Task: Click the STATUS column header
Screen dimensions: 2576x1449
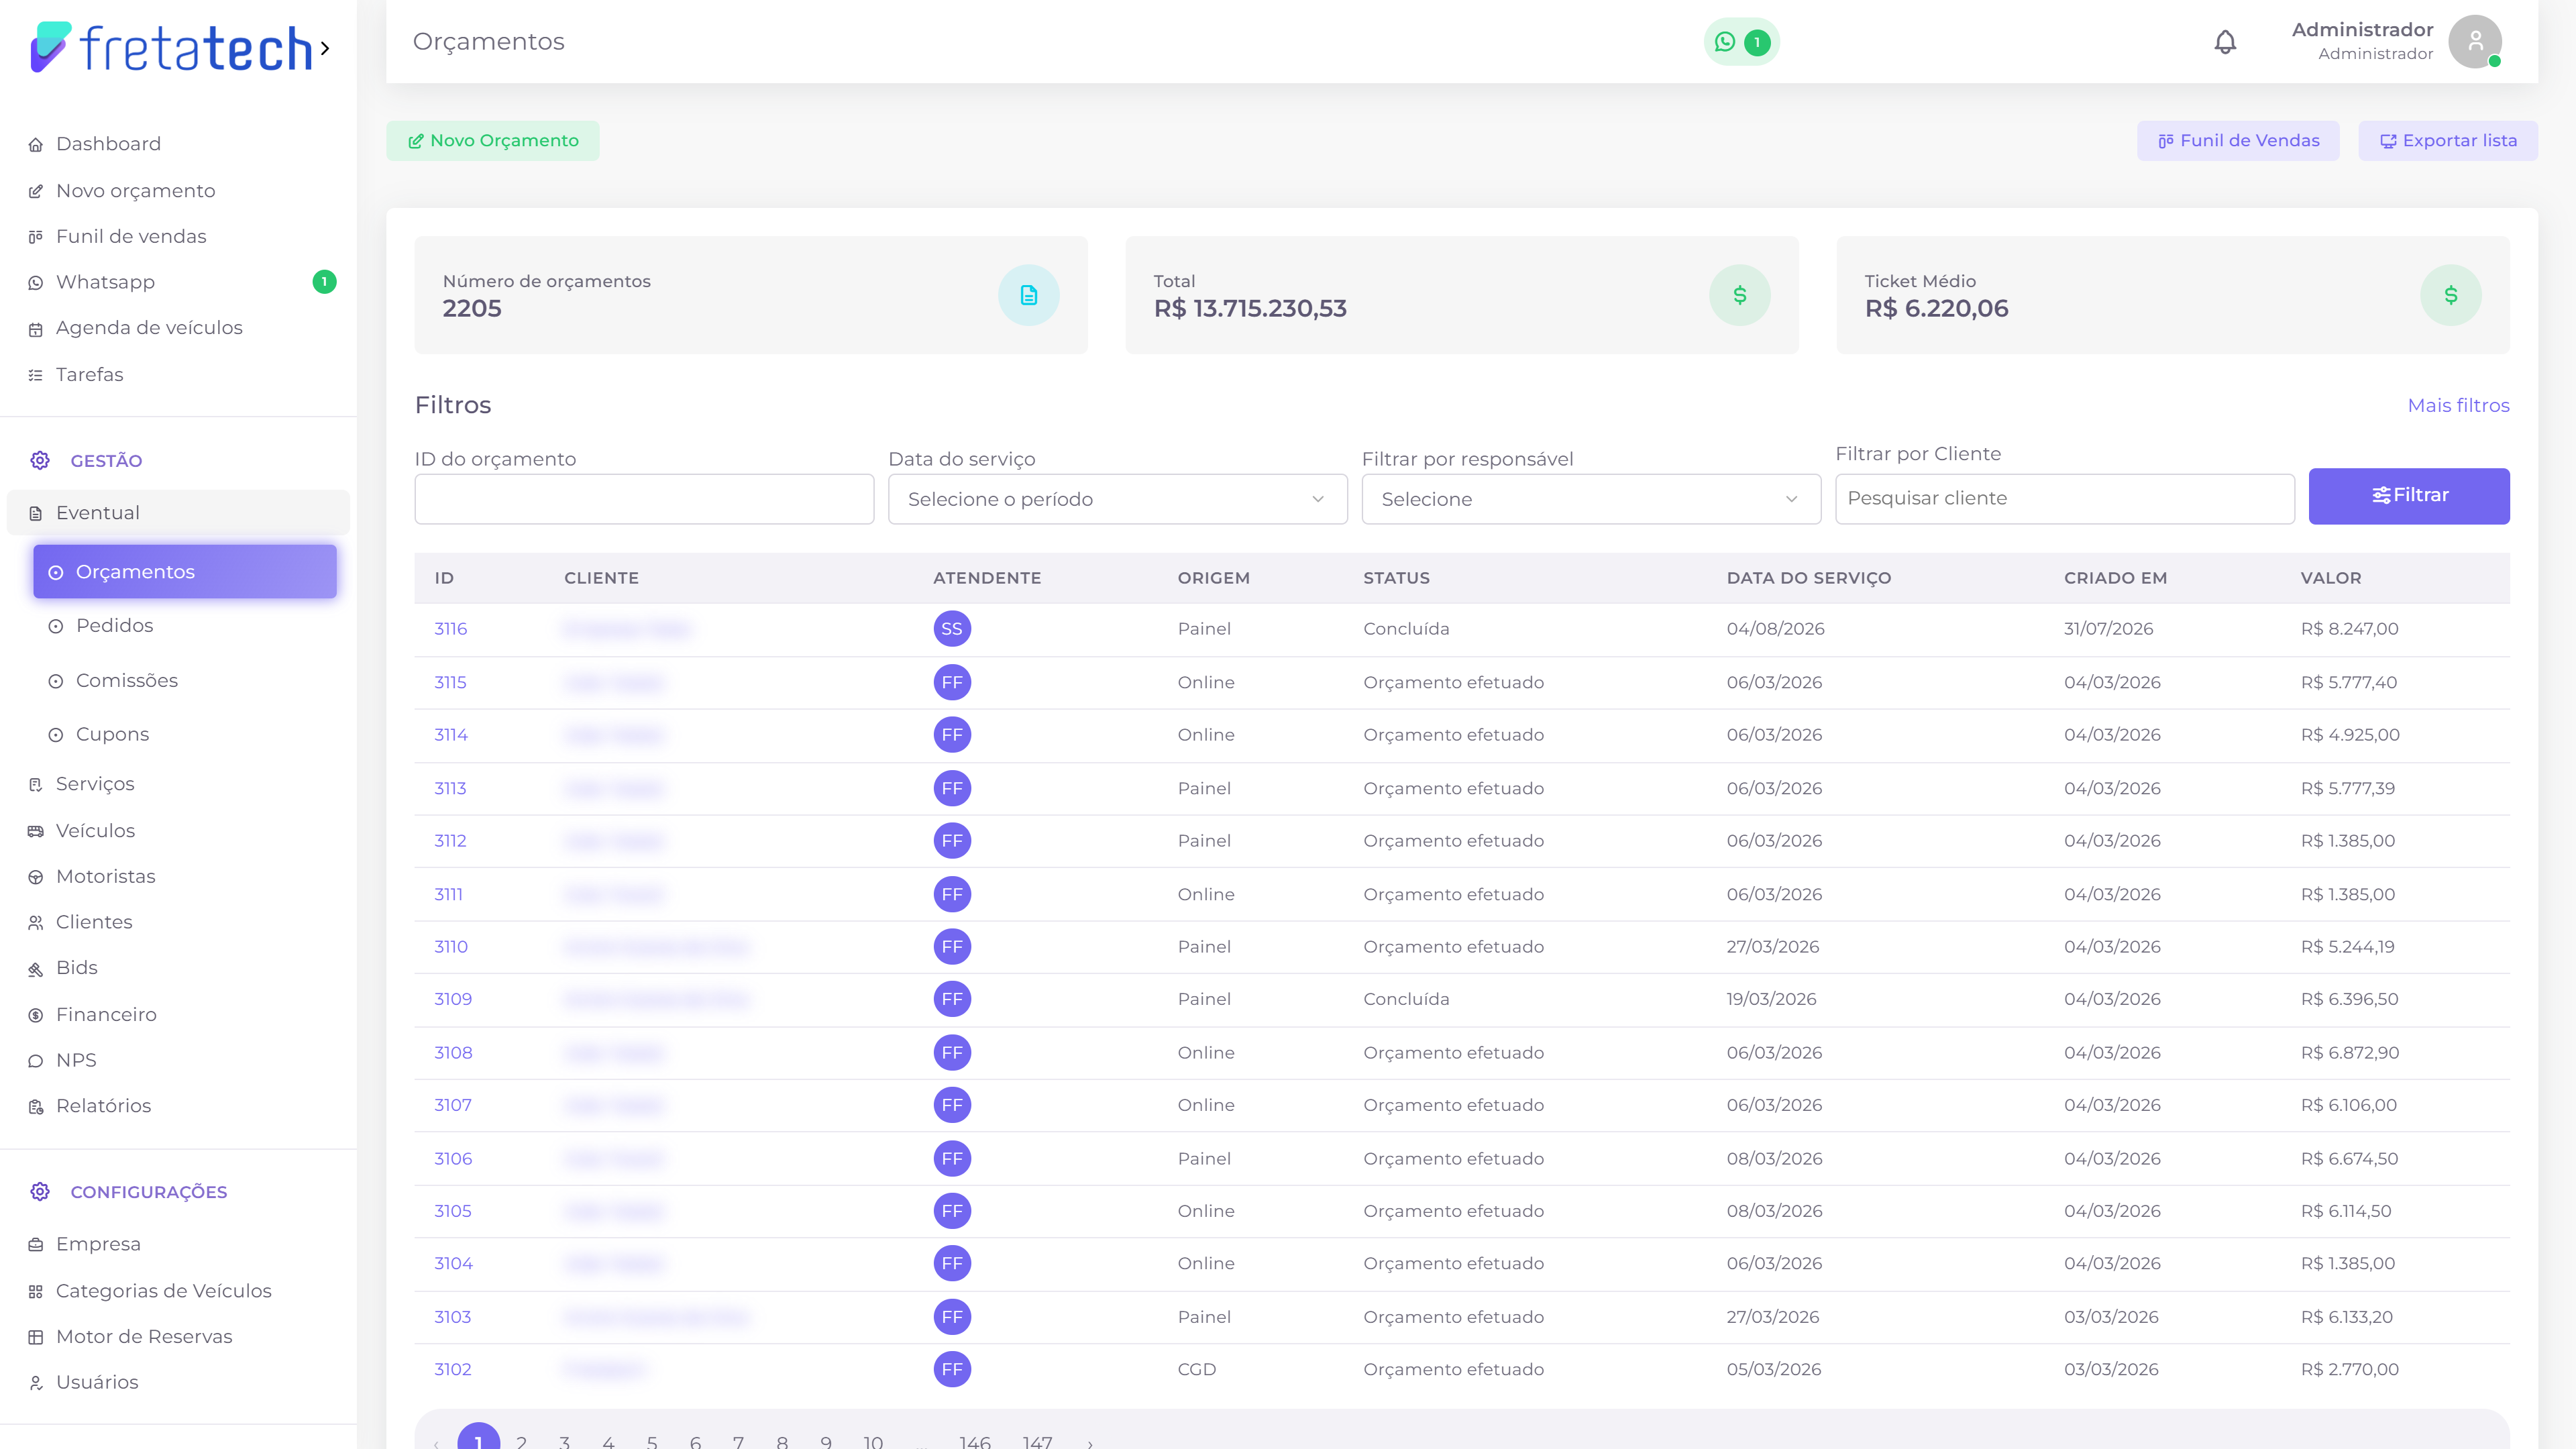Action: click(1396, 578)
